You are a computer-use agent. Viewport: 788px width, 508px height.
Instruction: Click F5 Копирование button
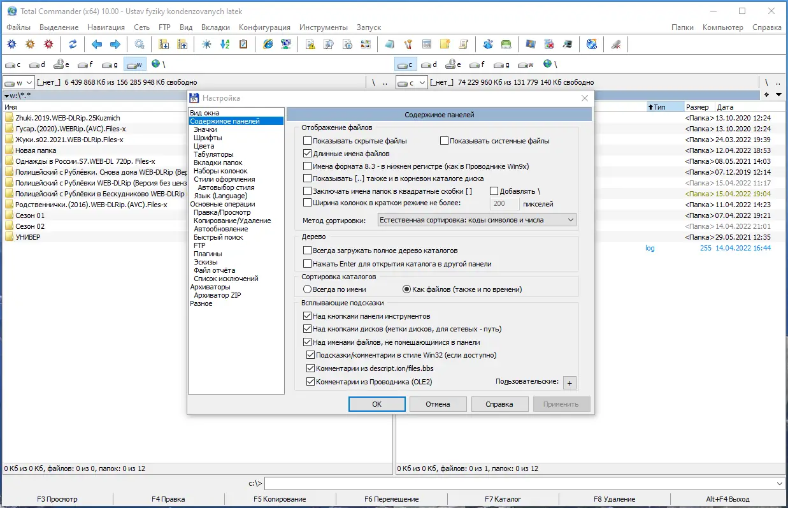[x=280, y=499]
